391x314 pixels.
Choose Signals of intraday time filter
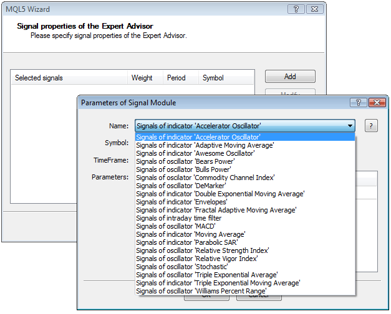click(245, 218)
